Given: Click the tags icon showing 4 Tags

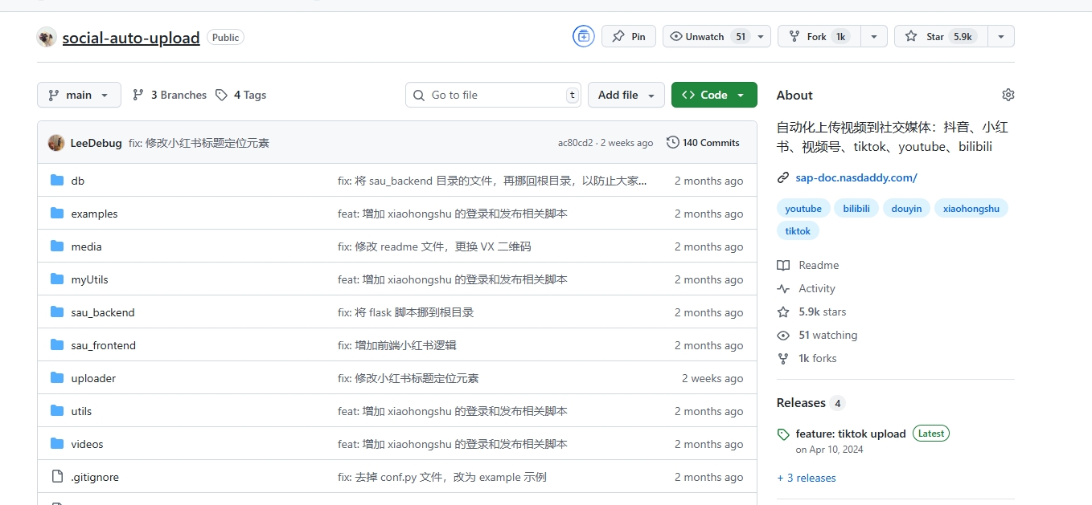Looking at the screenshot, I should click(x=221, y=95).
